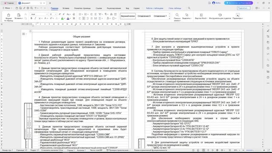Toggle Center paragraph alignment

point(84,18)
